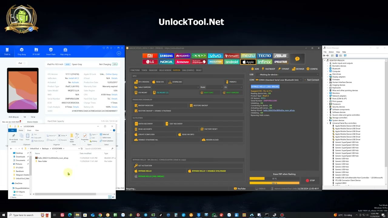Select the Meizu brand icon

(248, 56)
